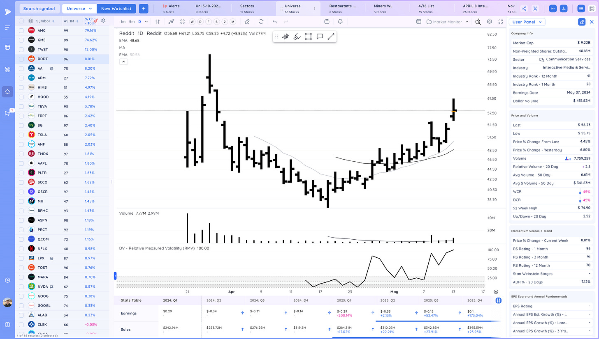The height and width of the screenshot is (339, 599).
Task: Collapse the chart indicator legend
Action: click(124, 62)
